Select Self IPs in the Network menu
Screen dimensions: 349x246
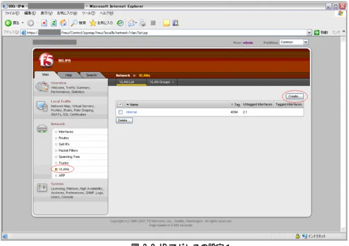pos(64,144)
